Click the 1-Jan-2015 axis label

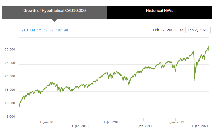(x=112, y=122)
